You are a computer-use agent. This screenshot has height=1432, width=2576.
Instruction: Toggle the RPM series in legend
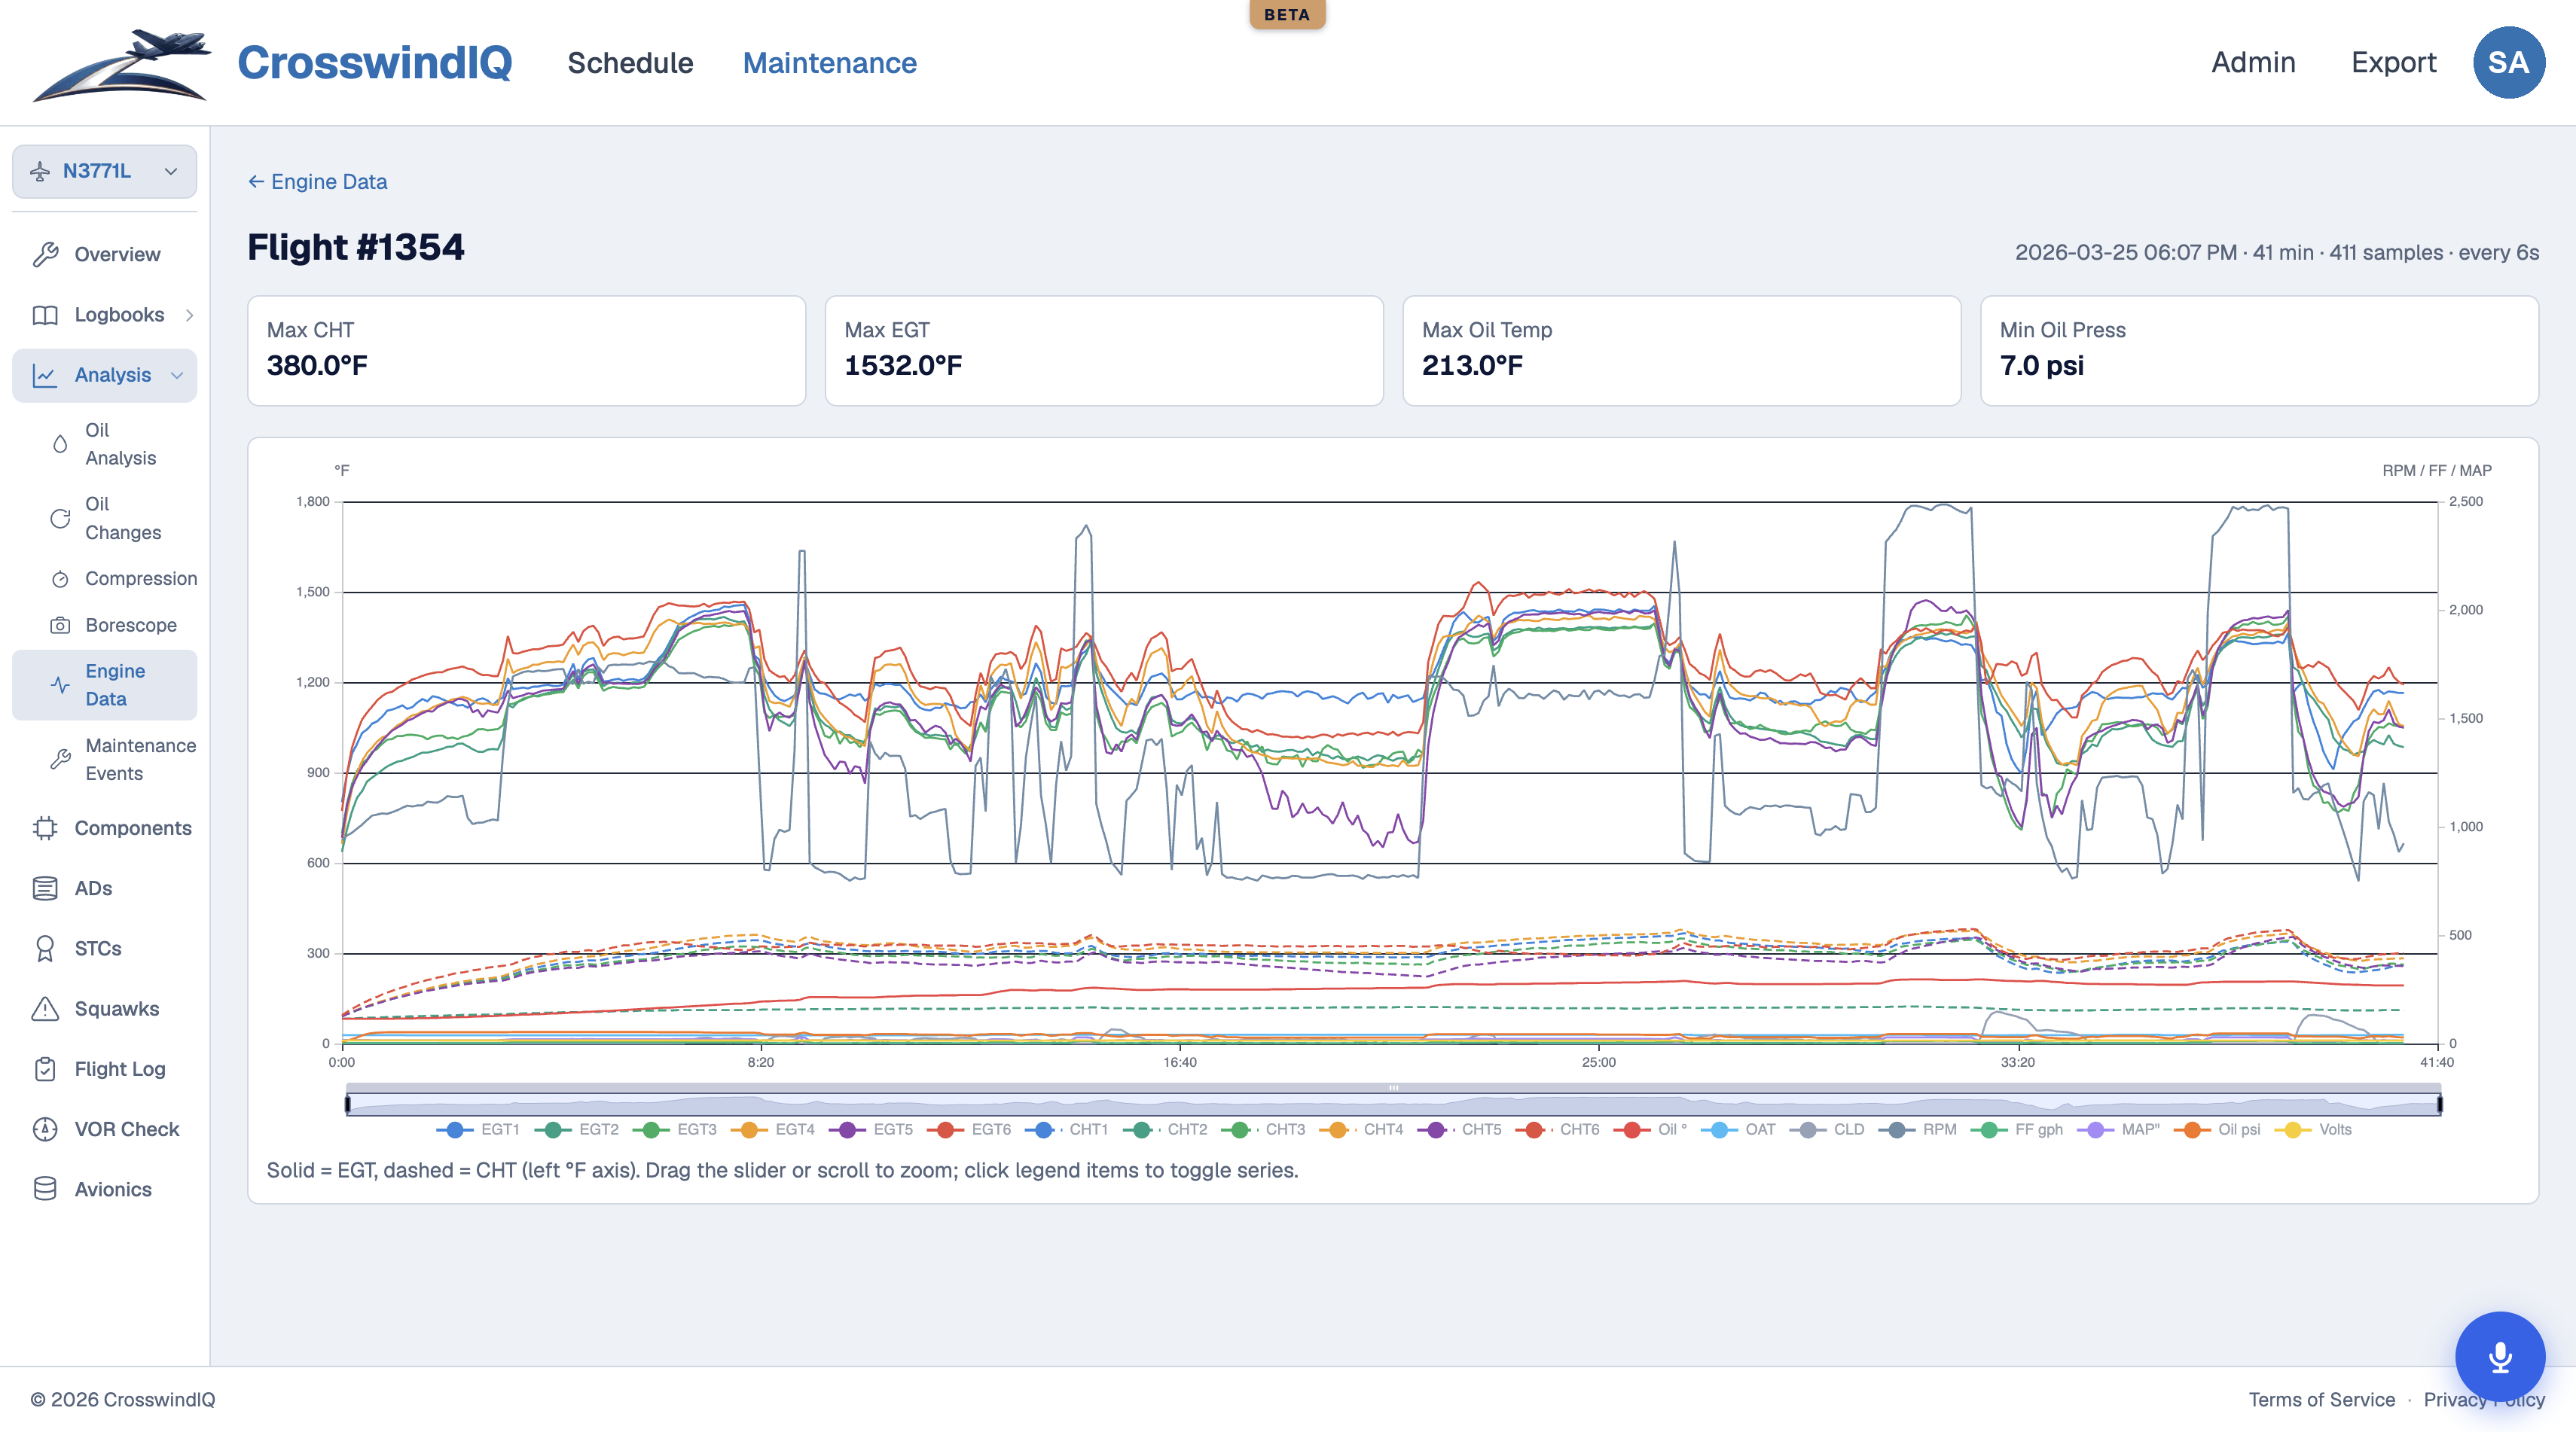[1917, 1129]
